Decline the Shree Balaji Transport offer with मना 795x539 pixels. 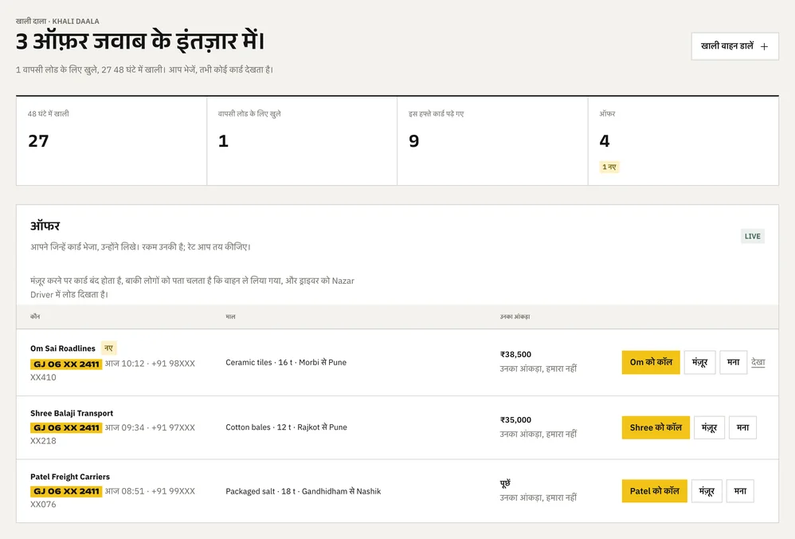(x=742, y=427)
